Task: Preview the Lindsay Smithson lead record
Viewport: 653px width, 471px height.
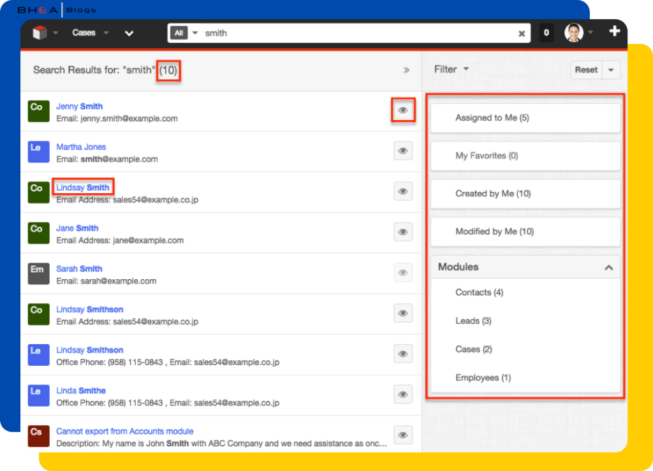Action: tap(403, 354)
